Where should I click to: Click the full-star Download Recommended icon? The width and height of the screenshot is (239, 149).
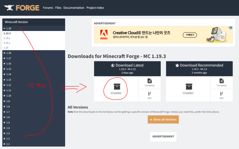pos(177,65)
